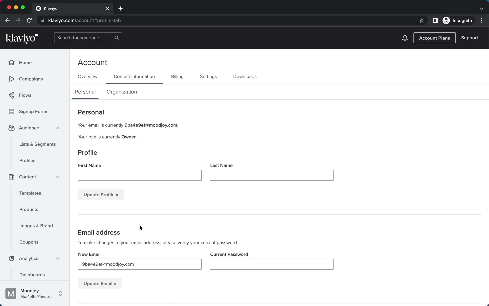The image size is (489, 306).
Task: Open Lists & Segments
Action: [37, 144]
